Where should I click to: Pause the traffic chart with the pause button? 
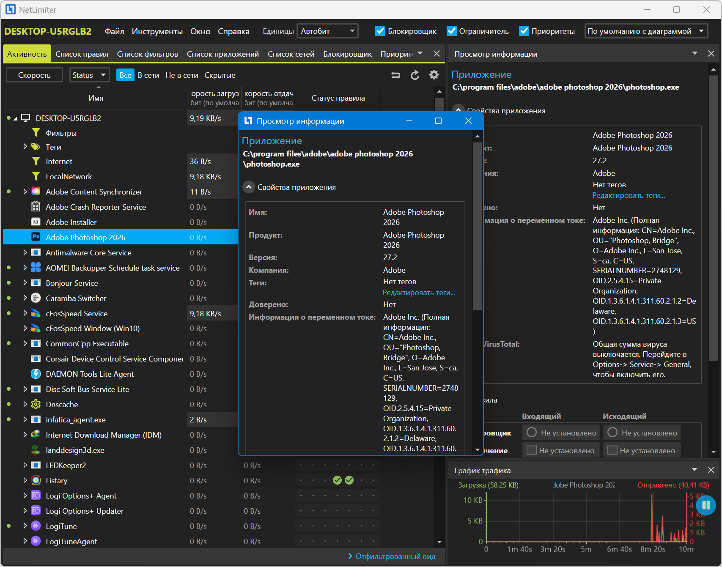click(x=706, y=505)
